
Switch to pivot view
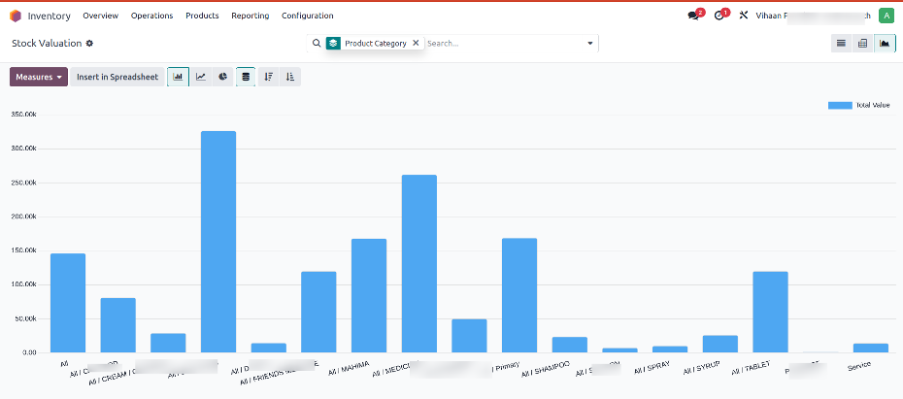(862, 43)
